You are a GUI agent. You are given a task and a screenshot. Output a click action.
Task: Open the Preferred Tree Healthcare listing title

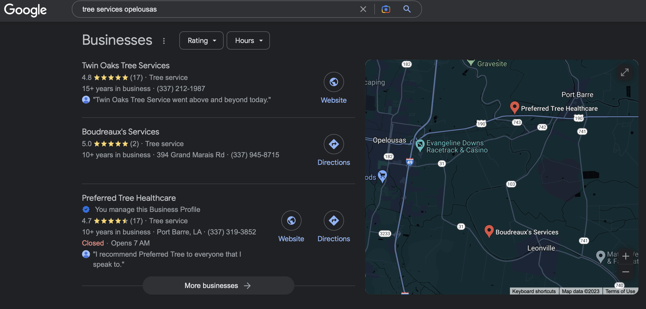[x=129, y=198]
